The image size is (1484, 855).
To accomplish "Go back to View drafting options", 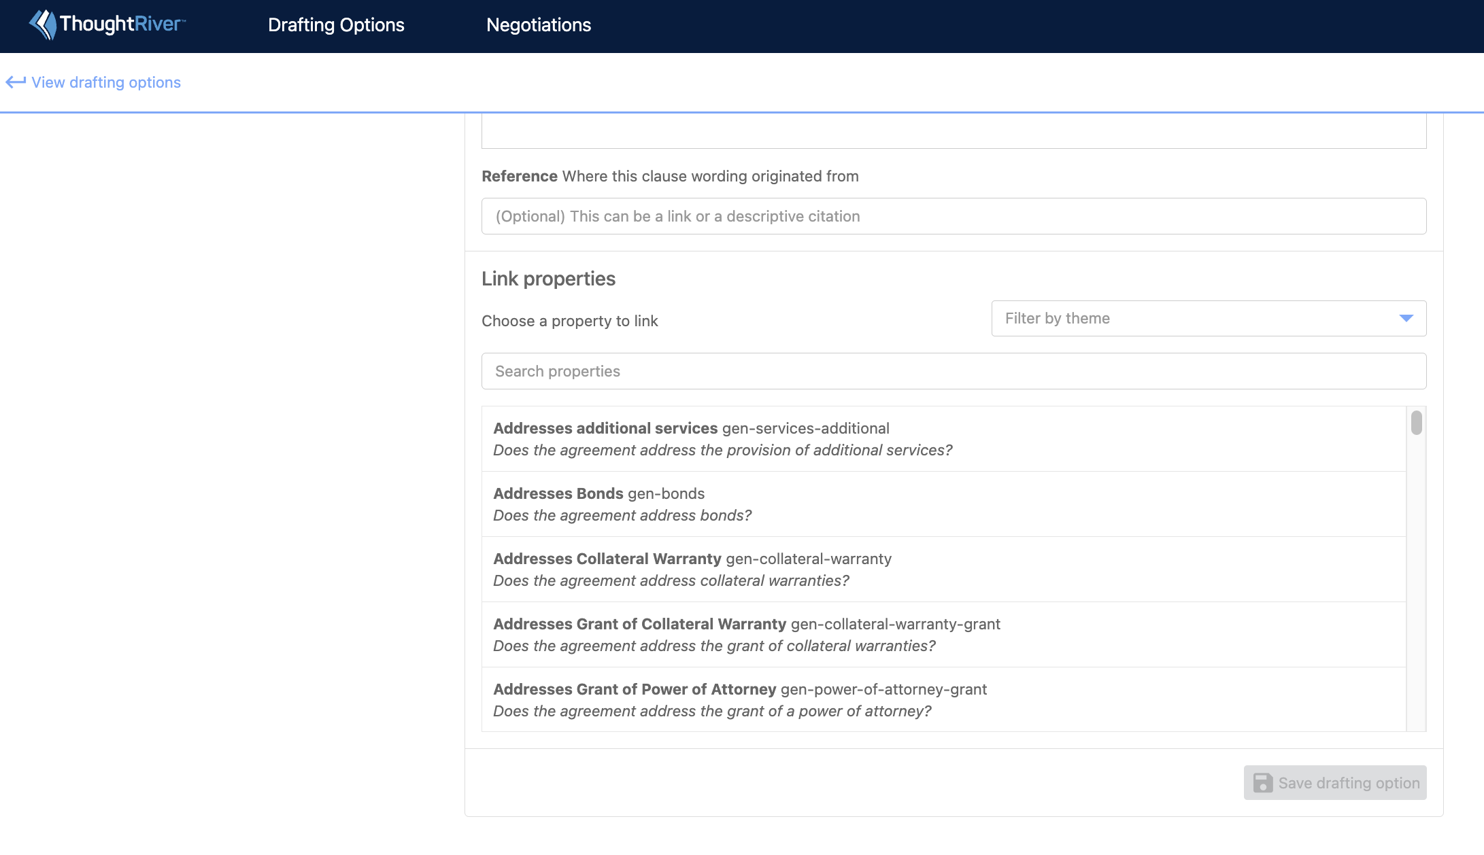I will pyautogui.click(x=93, y=82).
